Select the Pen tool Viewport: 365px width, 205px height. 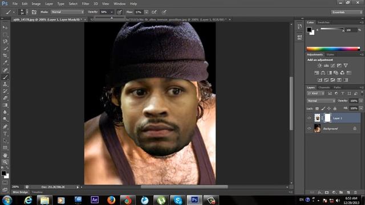point(5,126)
